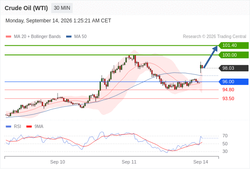Click the red 9MA legend swatch
The width and height of the screenshot is (250, 169).
[x=29, y=127]
